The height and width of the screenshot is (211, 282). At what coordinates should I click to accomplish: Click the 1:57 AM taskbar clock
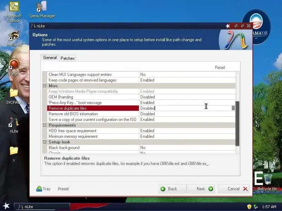click(x=269, y=207)
